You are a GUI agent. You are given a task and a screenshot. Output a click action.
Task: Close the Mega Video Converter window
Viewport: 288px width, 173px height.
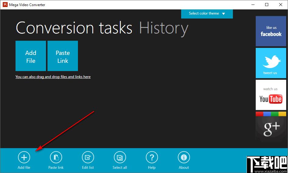281,5
